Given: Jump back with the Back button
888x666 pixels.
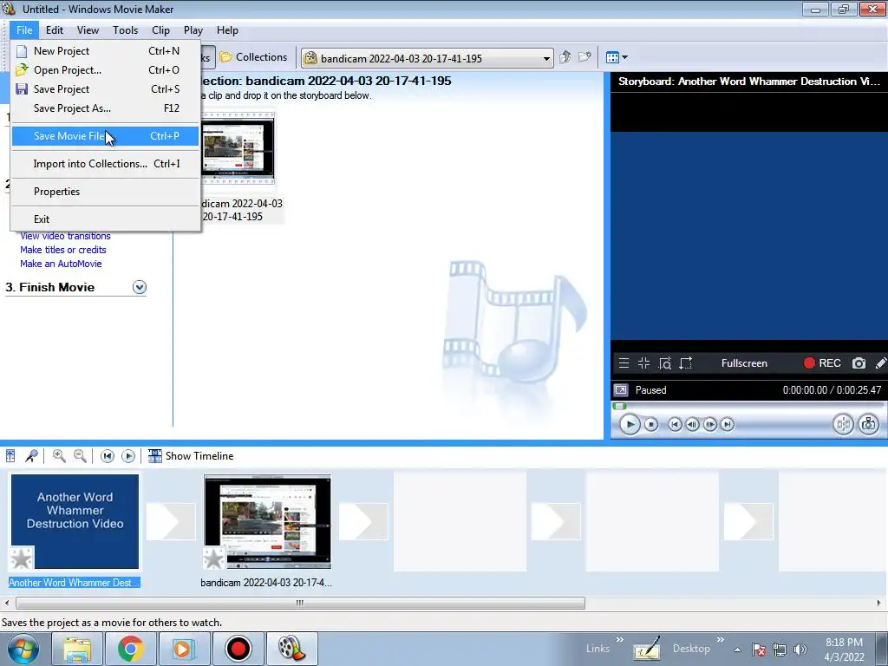Looking at the screenshot, I should [x=675, y=424].
